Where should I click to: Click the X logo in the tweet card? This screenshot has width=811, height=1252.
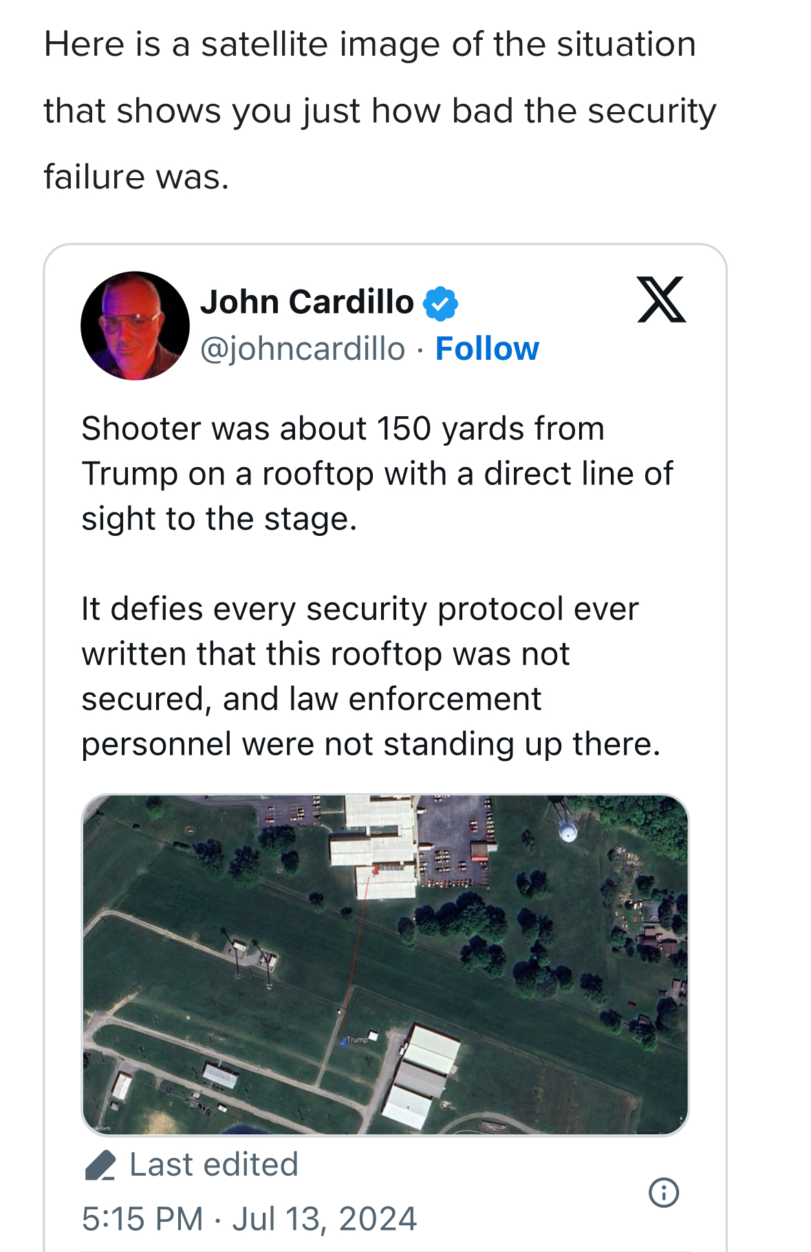[x=661, y=300]
